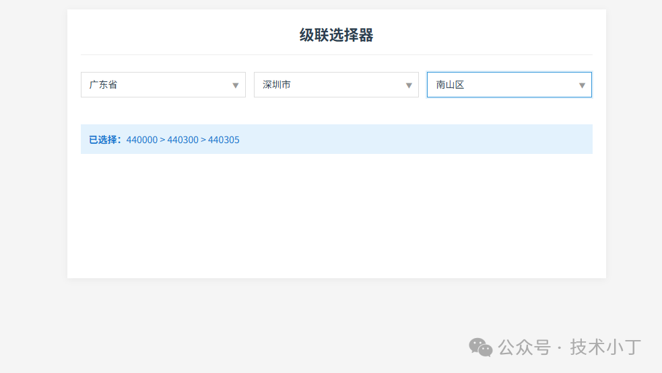Click the city code 440300

pos(183,140)
